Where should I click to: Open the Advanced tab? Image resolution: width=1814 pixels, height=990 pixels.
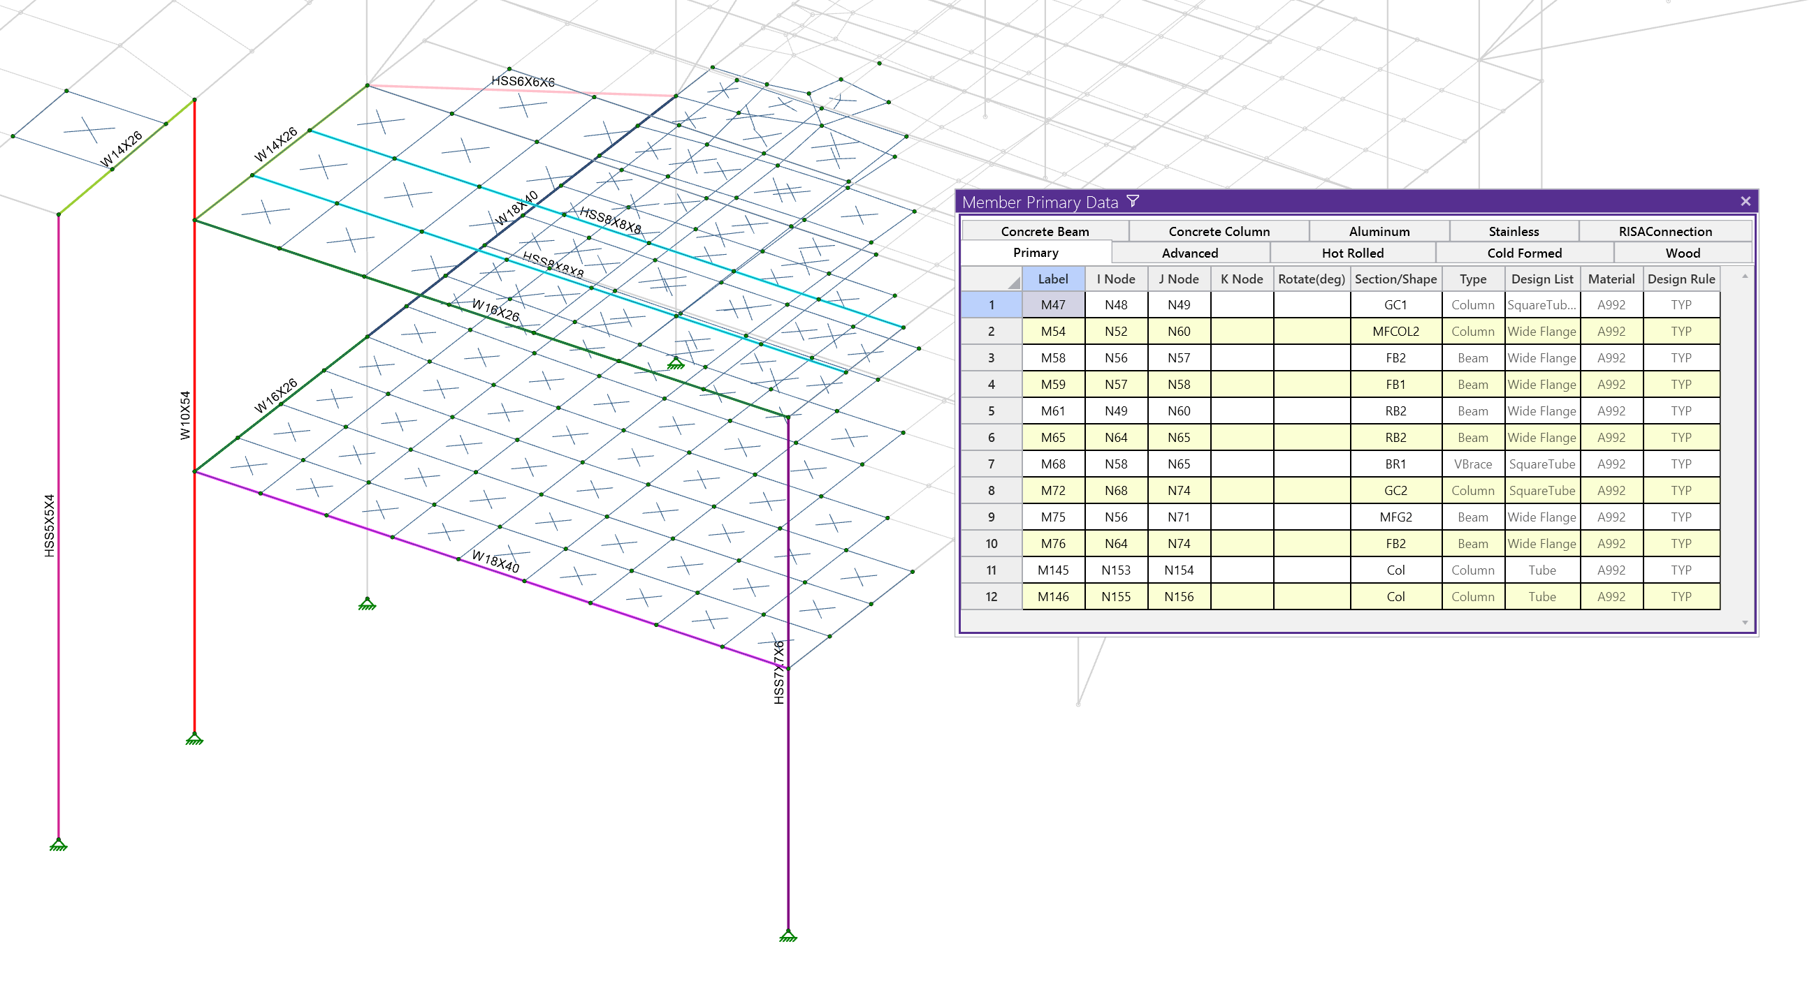point(1189,253)
